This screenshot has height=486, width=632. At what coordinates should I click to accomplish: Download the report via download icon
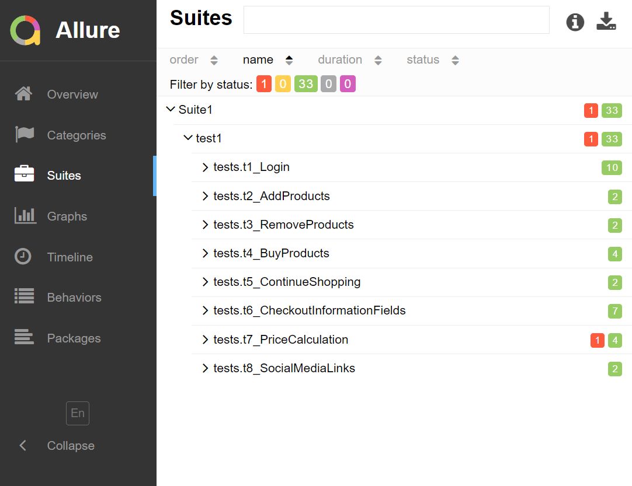(x=606, y=22)
